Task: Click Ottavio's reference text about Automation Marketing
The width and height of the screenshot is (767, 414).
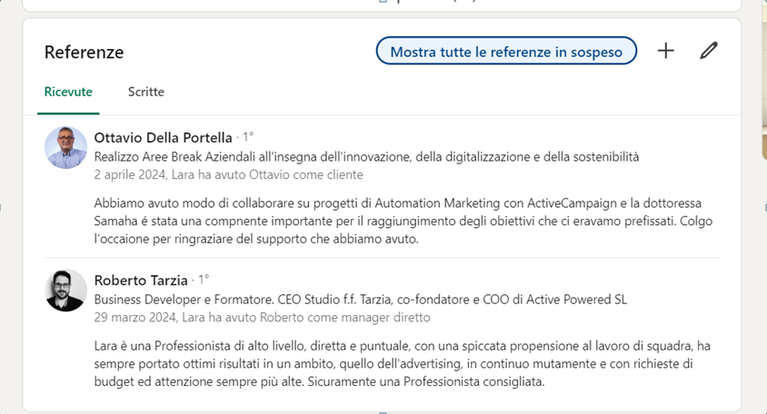Action: point(398,221)
